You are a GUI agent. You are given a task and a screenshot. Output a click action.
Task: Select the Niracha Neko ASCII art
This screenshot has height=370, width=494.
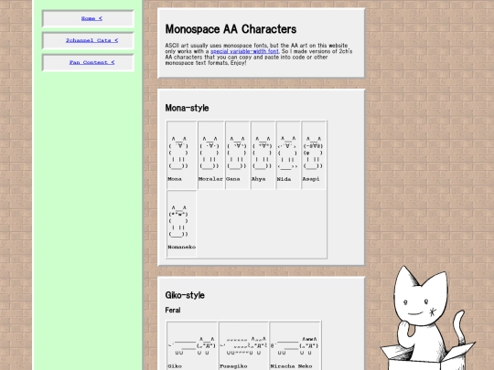295,345
